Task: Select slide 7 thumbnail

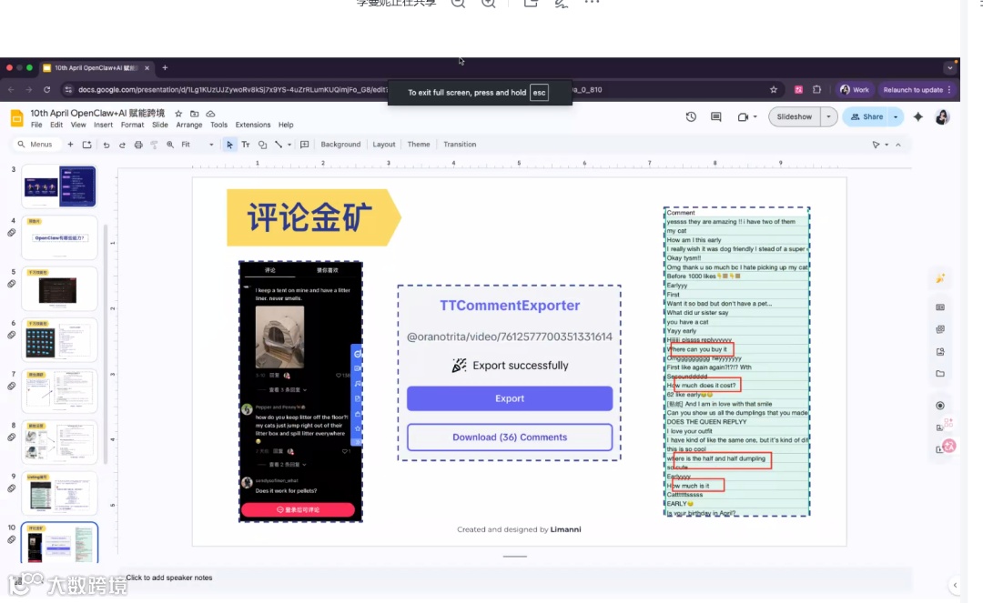Action: tap(59, 390)
